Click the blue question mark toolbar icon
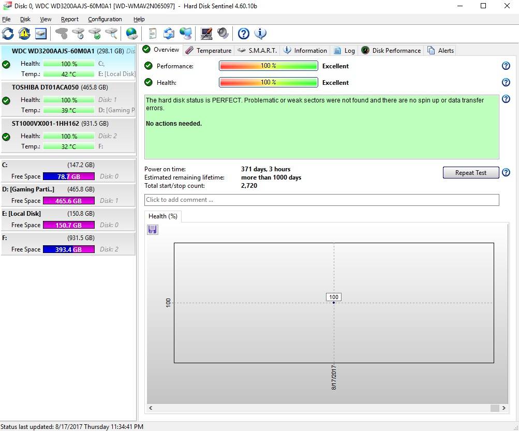The height and width of the screenshot is (431, 519). (x=244, y=34)
